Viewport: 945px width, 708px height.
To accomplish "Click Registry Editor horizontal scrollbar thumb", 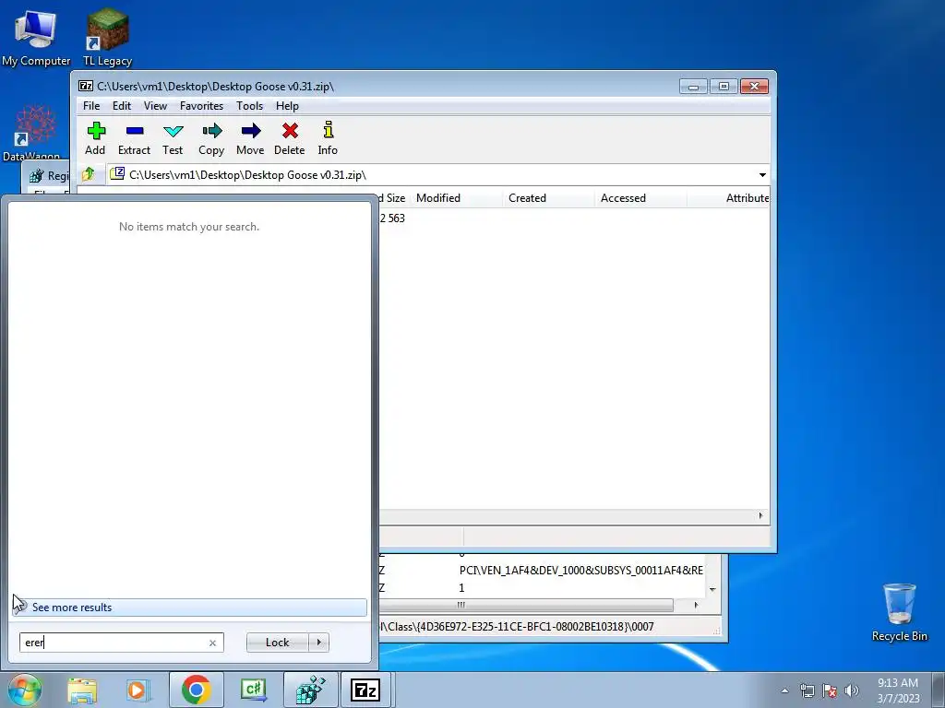I will (x=524, y=605).
